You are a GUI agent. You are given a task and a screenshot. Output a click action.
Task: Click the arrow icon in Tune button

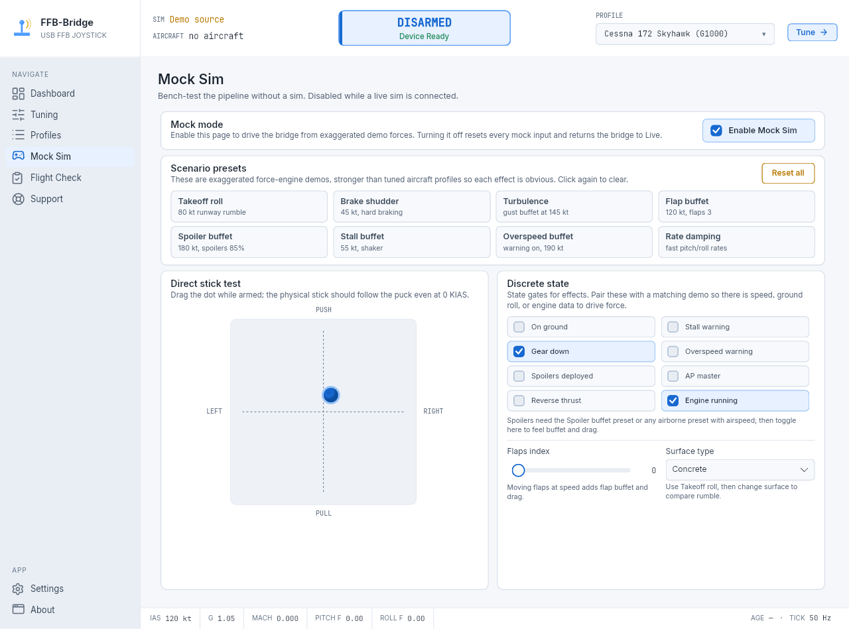coord(824,32)
